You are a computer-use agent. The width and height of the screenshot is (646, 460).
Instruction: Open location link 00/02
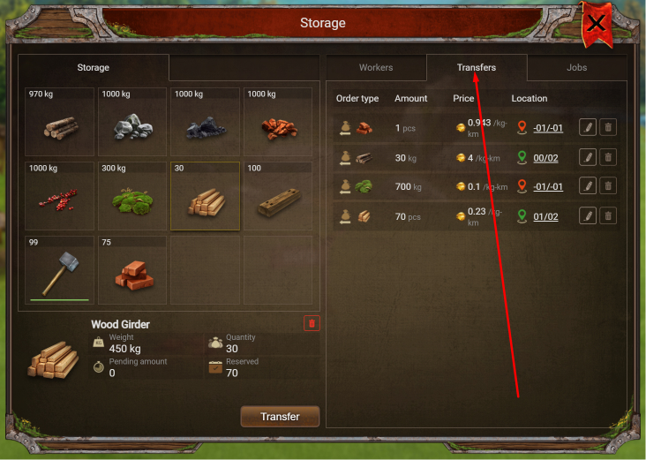[545, 158]
